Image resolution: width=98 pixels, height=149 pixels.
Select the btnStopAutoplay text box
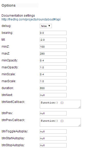pos(53,145)
